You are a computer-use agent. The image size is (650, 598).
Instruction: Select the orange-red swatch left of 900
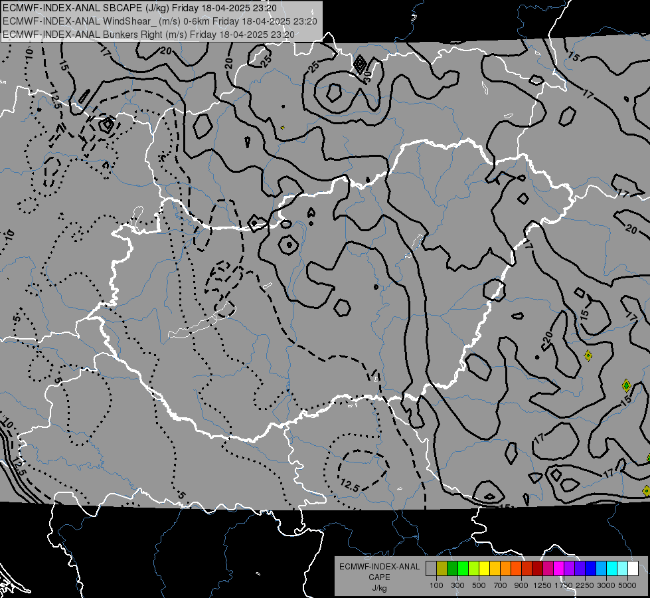click(x=516, y=569)
